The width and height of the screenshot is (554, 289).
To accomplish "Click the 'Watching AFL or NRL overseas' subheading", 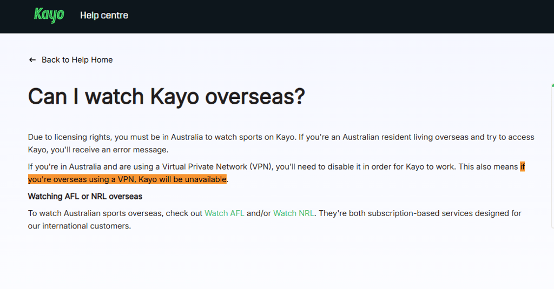I will pyautogui.click(x=85, y=197).
